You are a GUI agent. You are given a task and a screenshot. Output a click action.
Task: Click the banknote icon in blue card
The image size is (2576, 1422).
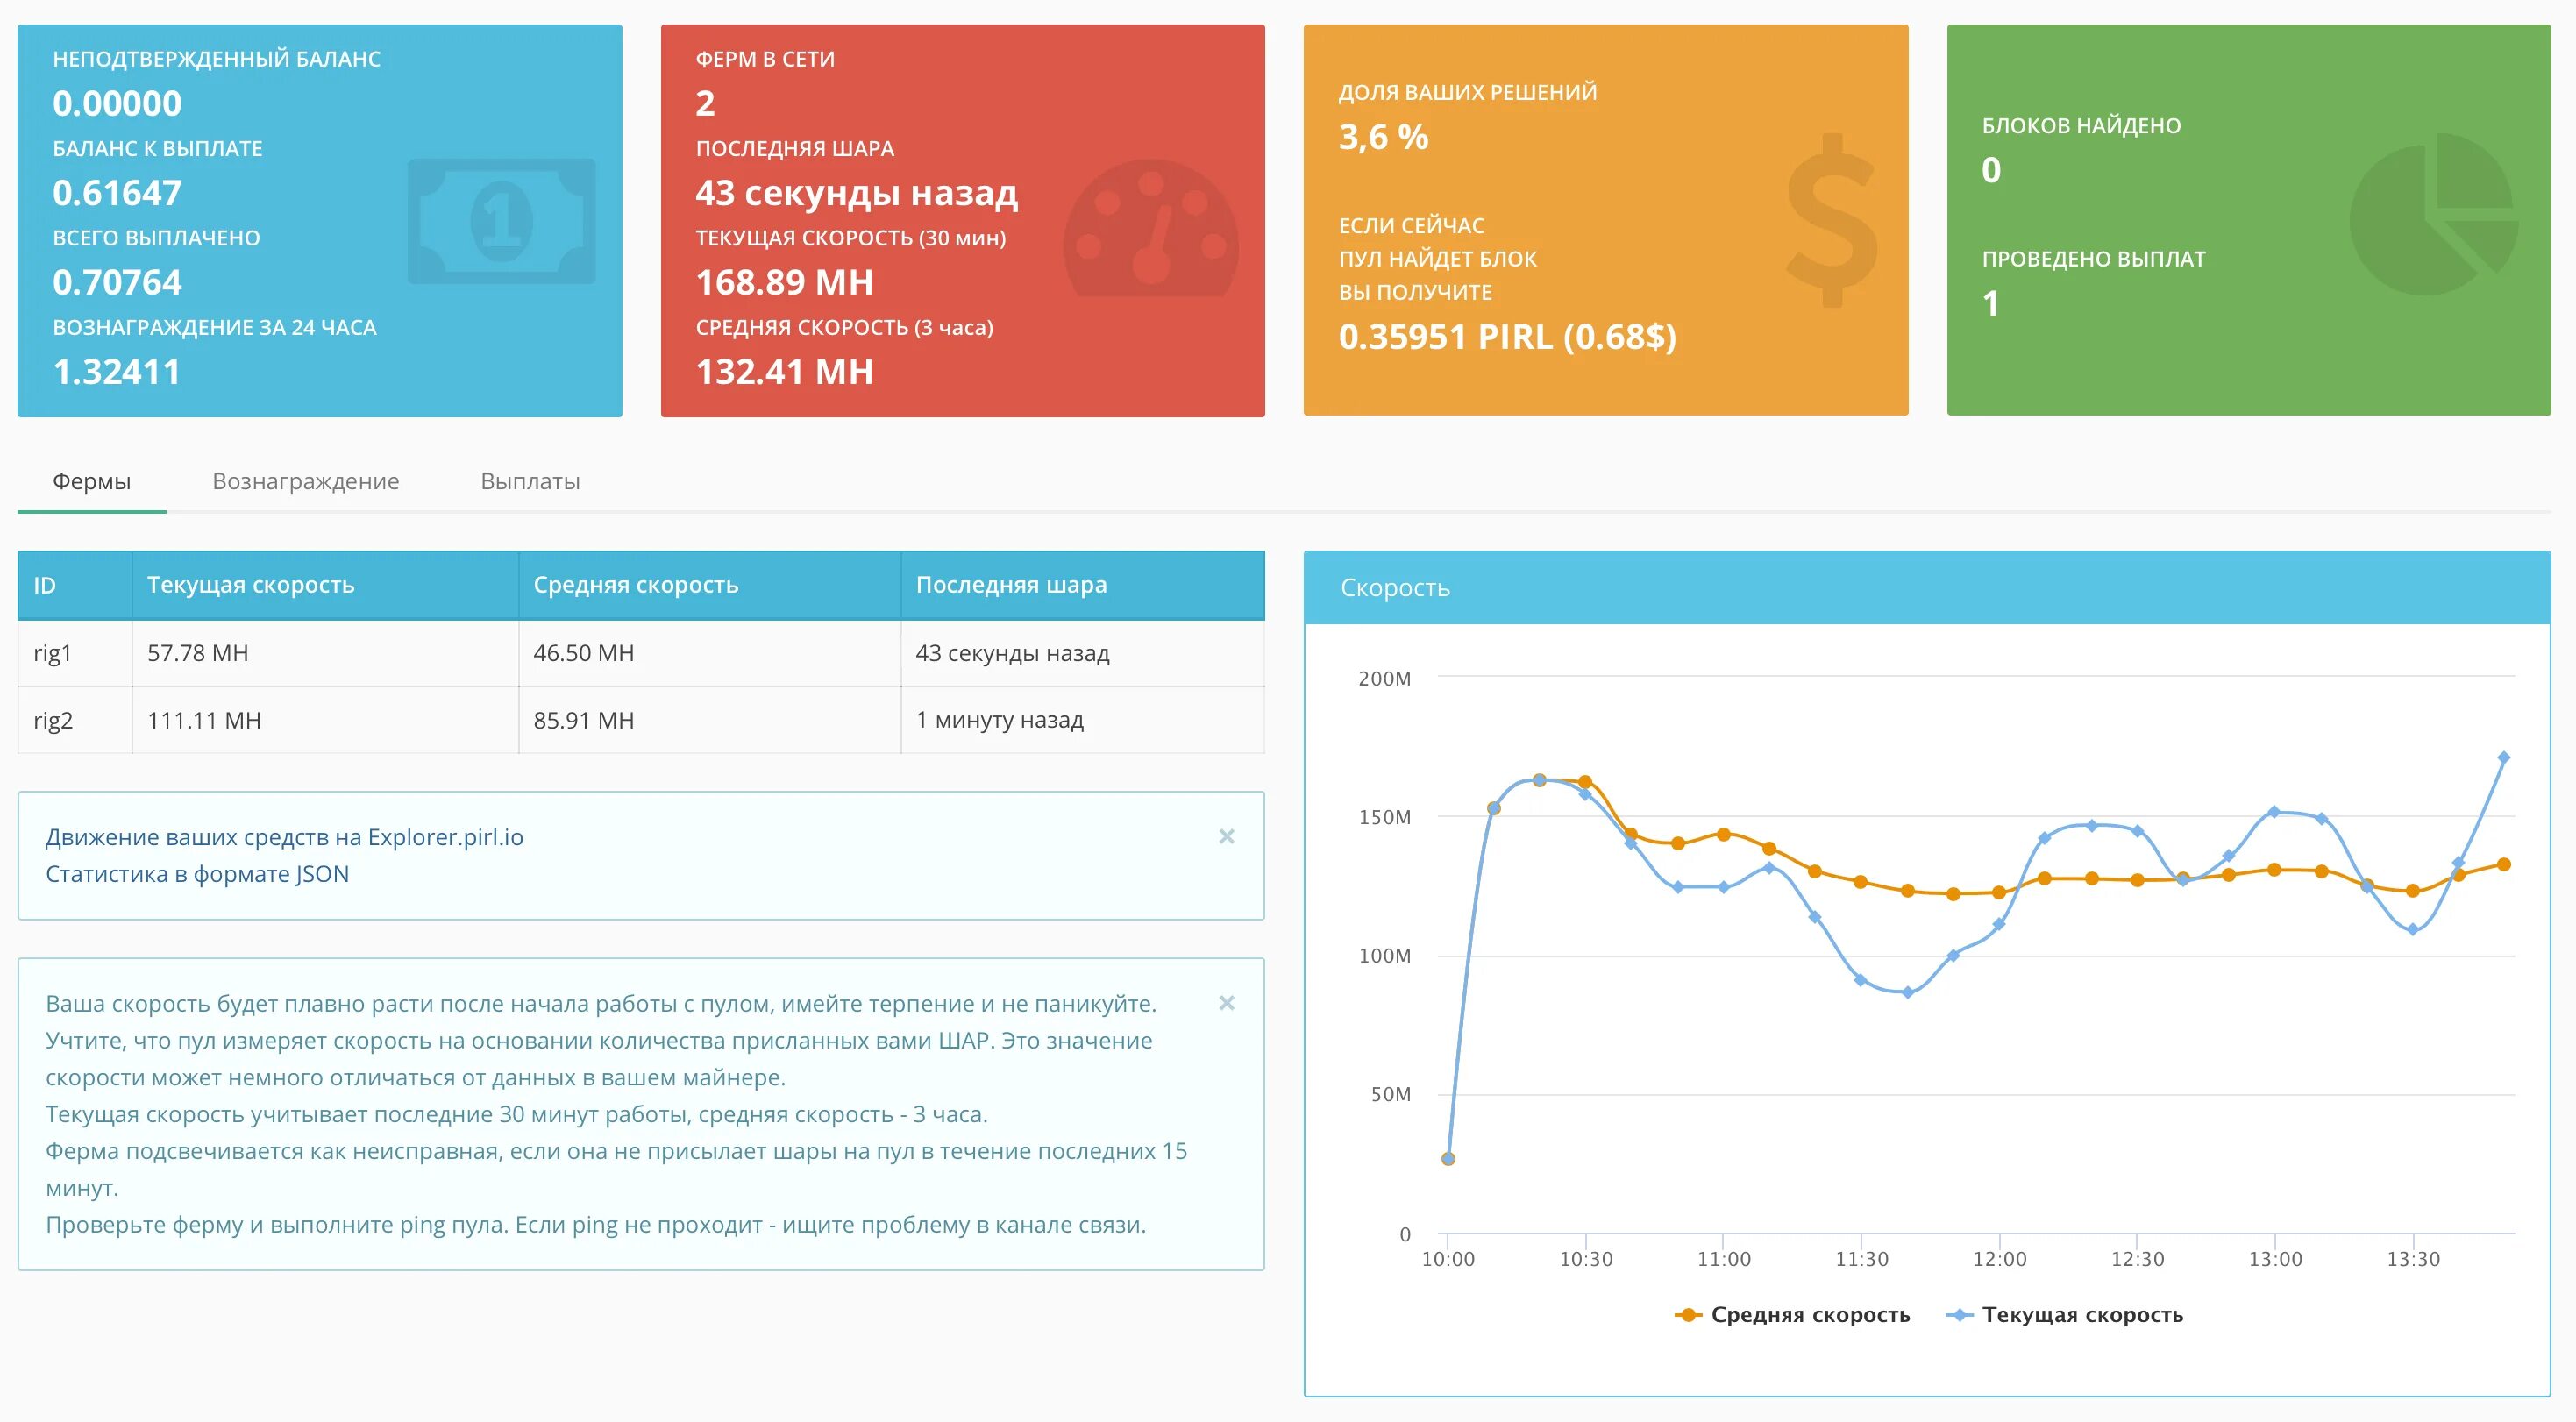pyautogui.click(x=501, y=221)
